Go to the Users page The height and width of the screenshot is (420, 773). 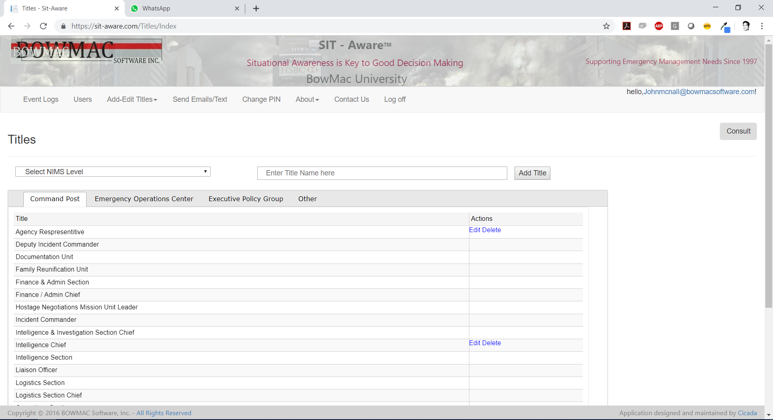click(83, 99)
